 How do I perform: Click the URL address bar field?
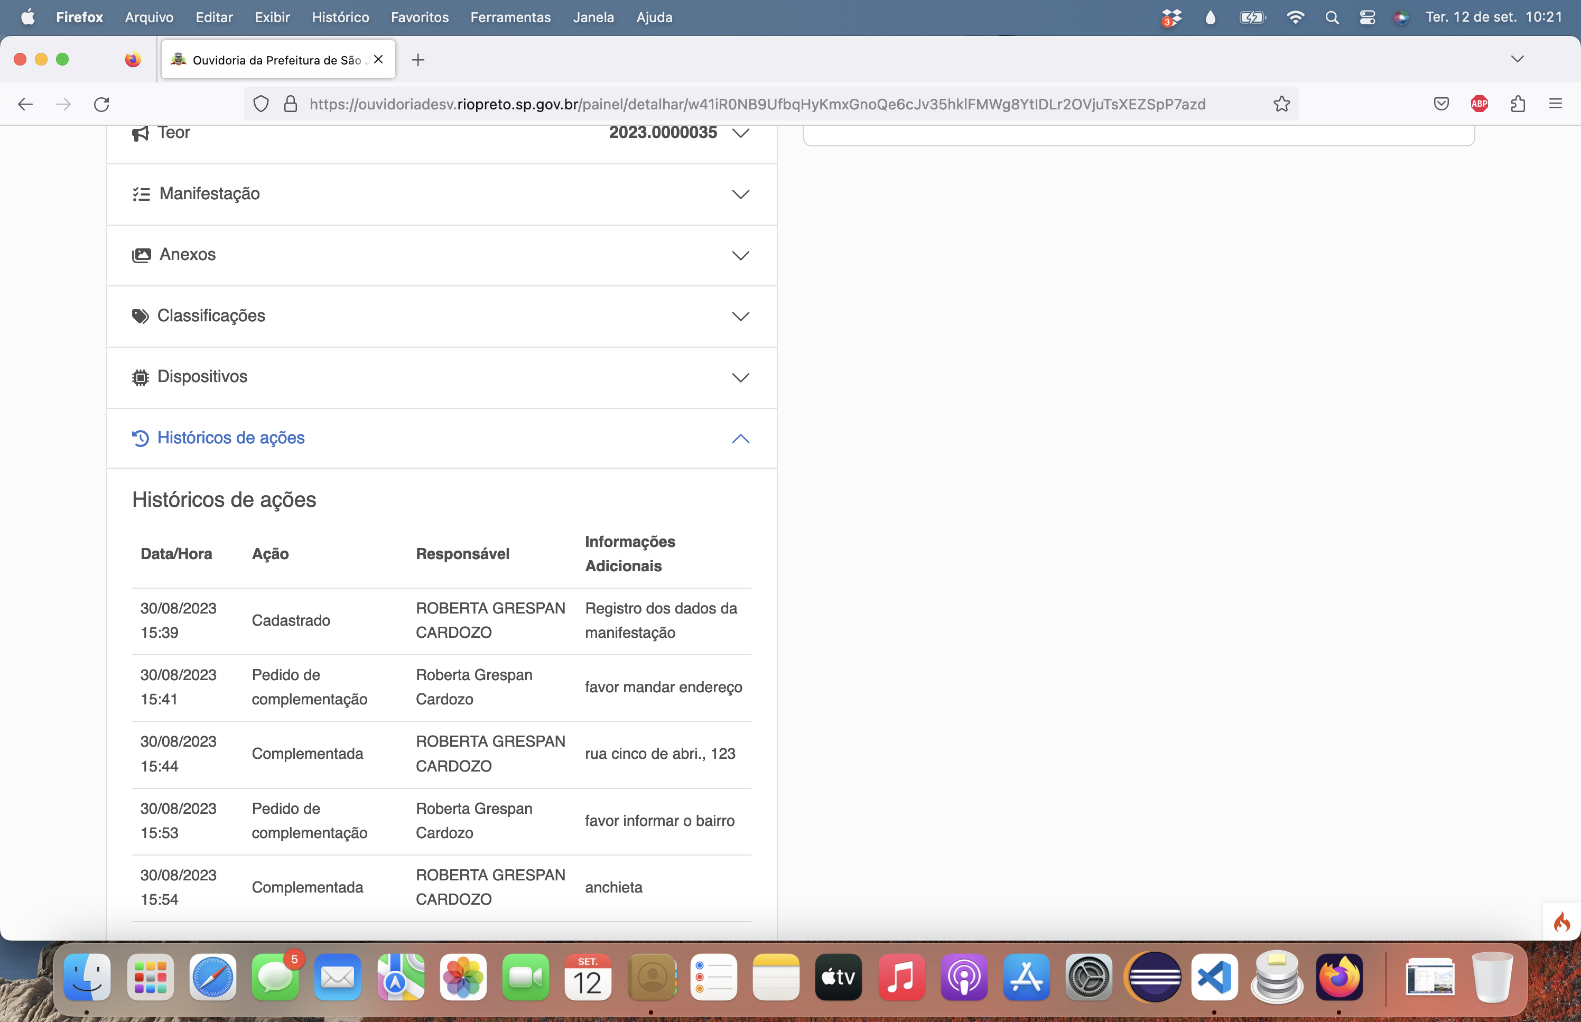click(x=756, y=104)
